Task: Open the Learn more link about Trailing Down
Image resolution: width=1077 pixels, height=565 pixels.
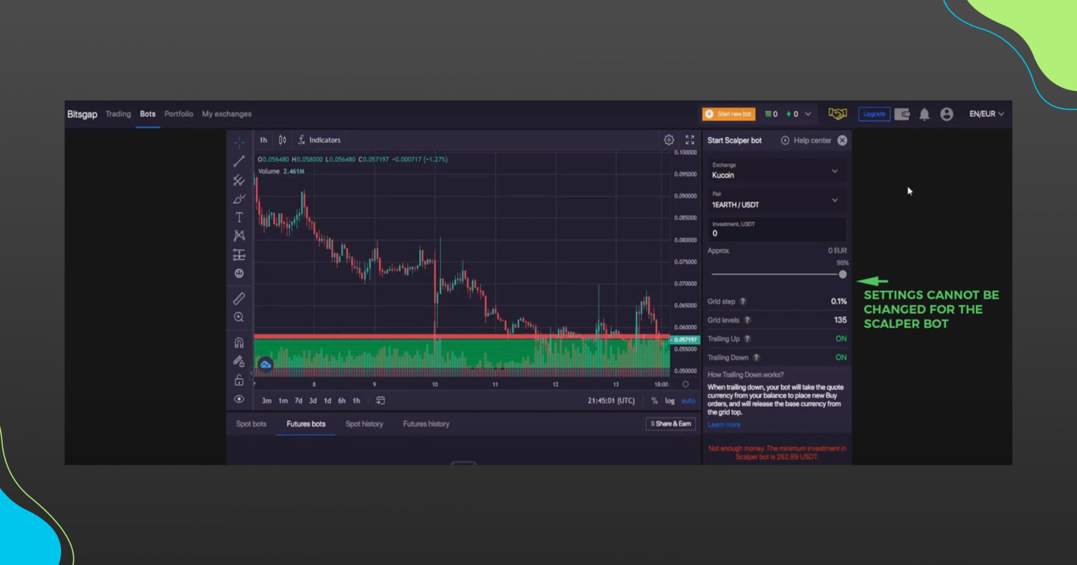Action: tap(724, 424)
